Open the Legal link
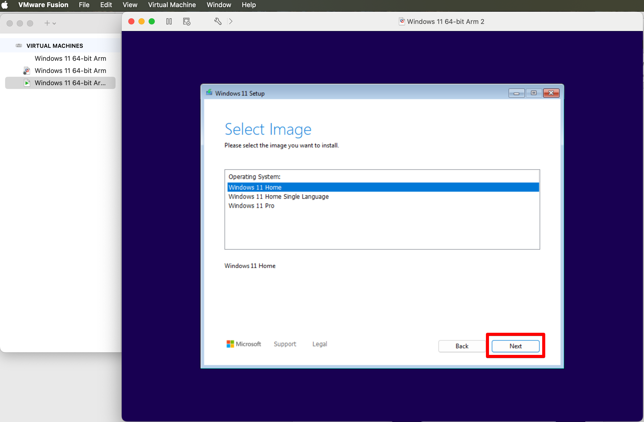The image size is (644, 422). tap(319, 344)
